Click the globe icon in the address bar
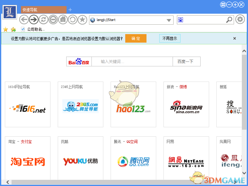248x186 pixels. tap(92, 20)
